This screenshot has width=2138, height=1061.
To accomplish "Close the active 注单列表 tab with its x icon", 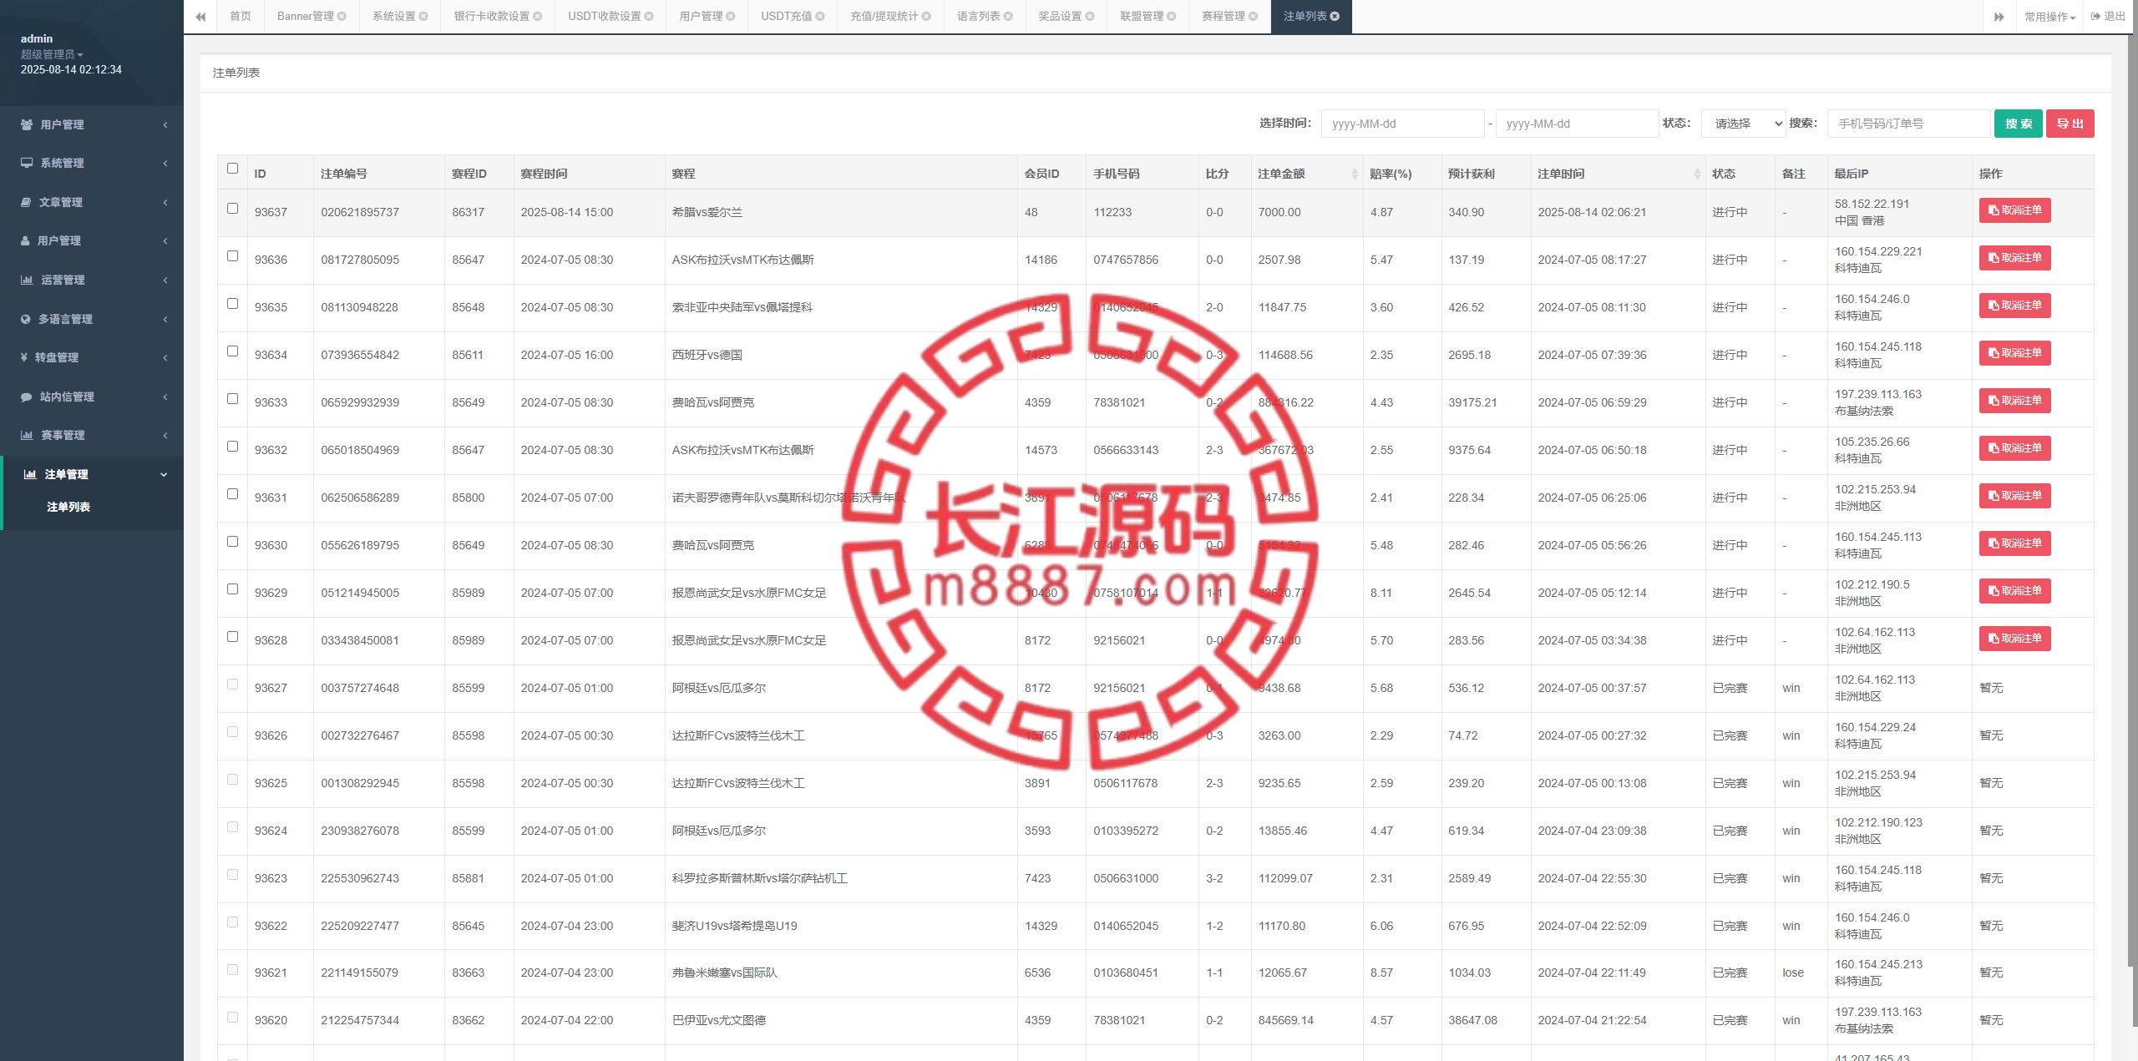I will coord(1335,17).
